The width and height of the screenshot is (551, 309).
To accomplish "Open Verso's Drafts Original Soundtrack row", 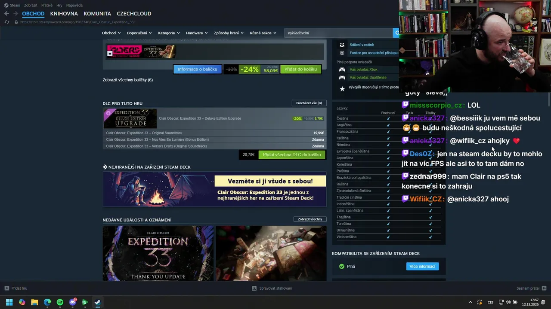I will click(215, 146).
